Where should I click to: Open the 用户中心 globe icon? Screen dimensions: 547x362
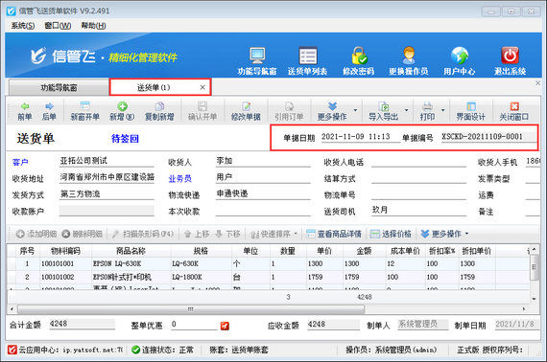click(460, 56)
